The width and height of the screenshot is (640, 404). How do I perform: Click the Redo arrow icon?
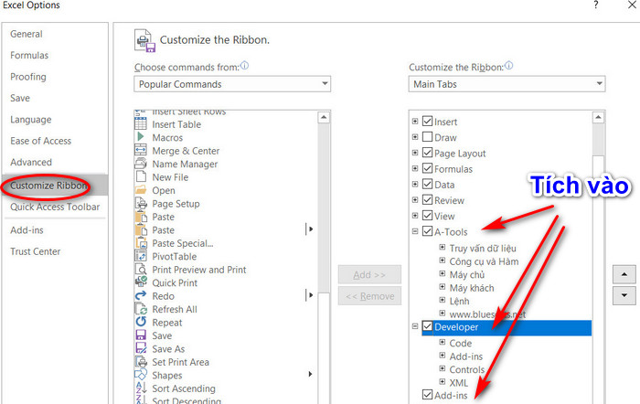pyautogui.click(x=141, y=295)
